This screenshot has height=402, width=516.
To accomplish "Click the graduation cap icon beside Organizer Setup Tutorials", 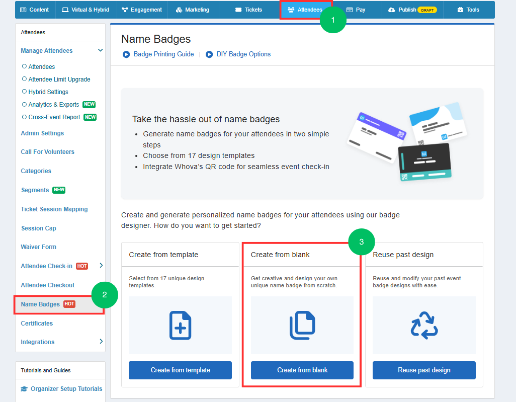I will [x=24, y=389].
